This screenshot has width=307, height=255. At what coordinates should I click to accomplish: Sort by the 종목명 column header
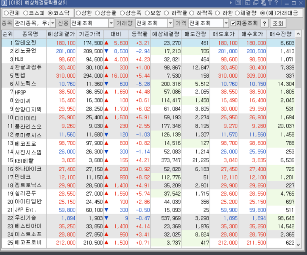point(30,34)
